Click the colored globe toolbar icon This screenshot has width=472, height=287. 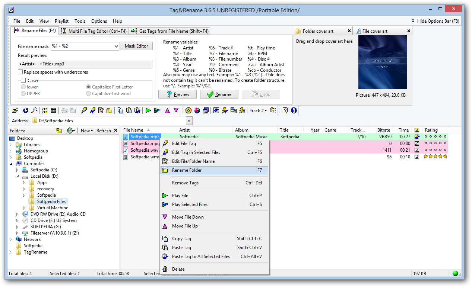[197, 110]
